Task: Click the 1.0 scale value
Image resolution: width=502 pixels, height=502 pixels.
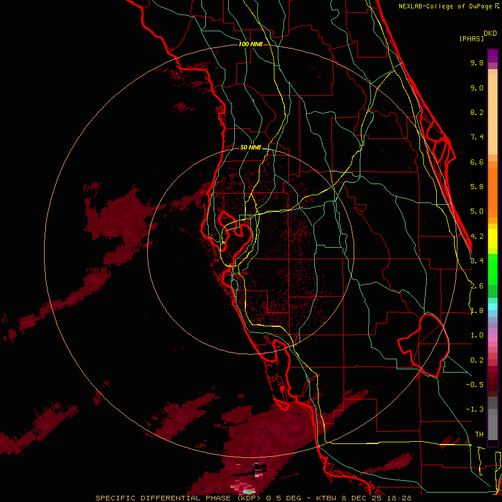Action: tap(477, 335)
